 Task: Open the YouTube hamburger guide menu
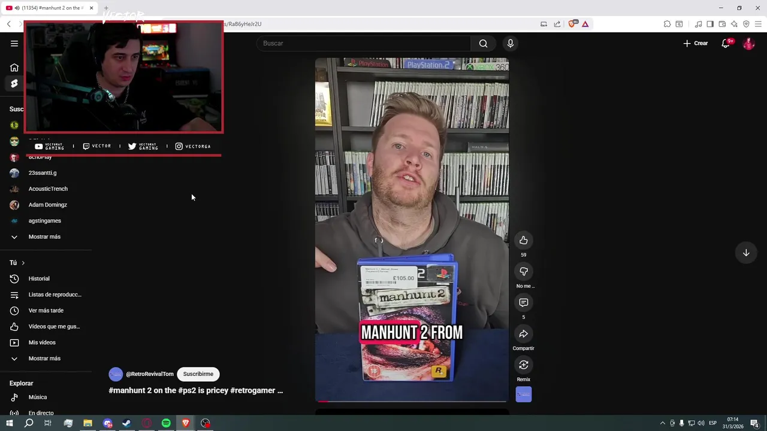click(14, 43)
